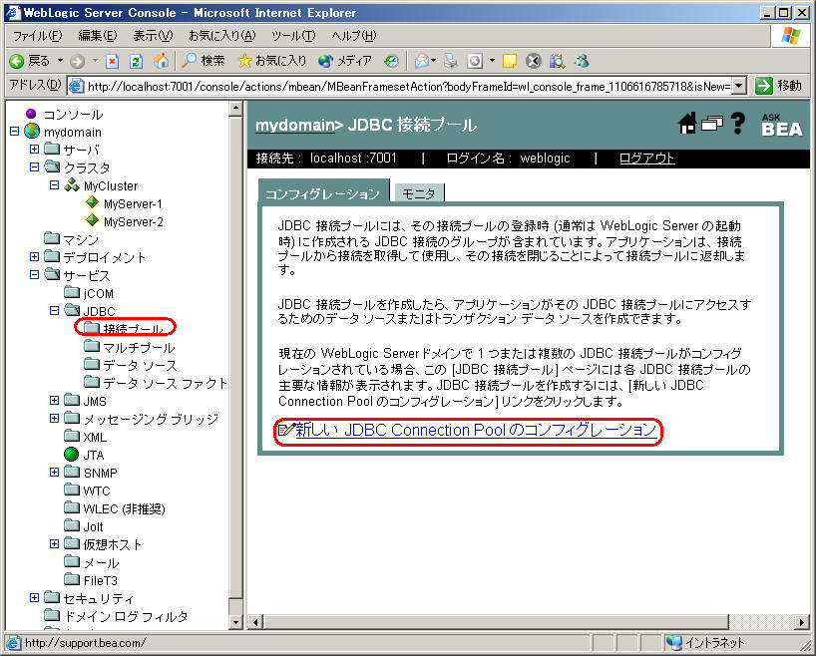Click the browser Stop toolbar icon
The image size is (816, 656).
tap(113, 60)
